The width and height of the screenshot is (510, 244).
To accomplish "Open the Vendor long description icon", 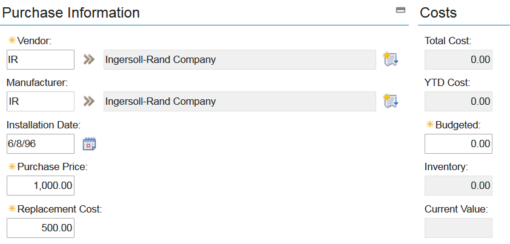I will 391,59.
